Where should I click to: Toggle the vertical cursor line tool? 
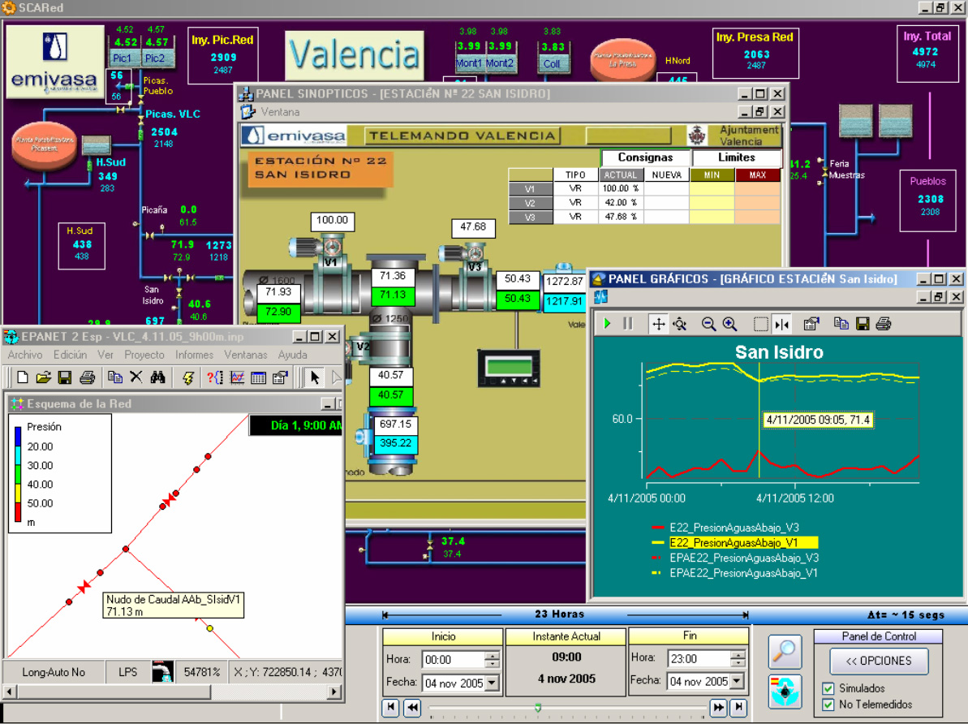[x=781, y=324]
